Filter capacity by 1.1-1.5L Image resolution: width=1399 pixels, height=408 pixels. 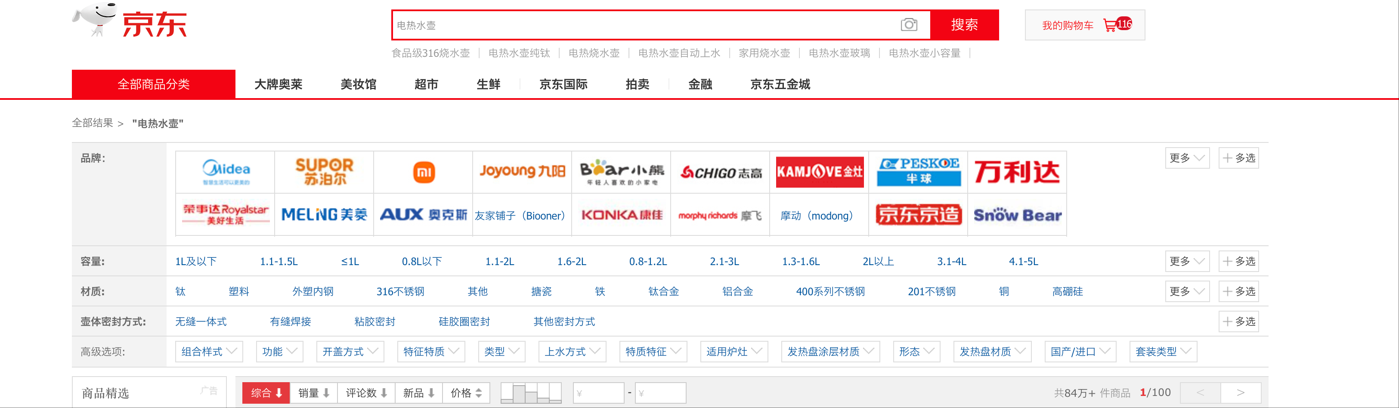pos(279,261)
